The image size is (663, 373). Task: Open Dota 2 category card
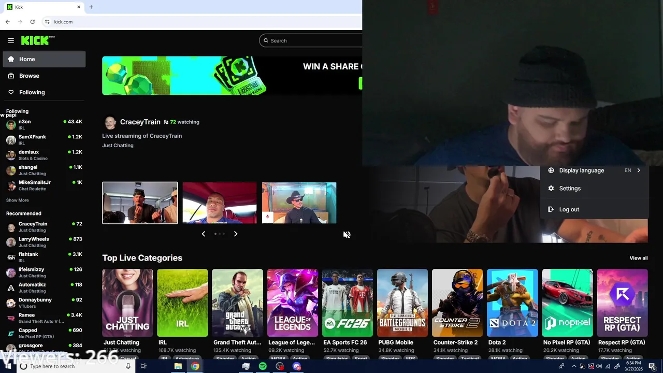512,303
